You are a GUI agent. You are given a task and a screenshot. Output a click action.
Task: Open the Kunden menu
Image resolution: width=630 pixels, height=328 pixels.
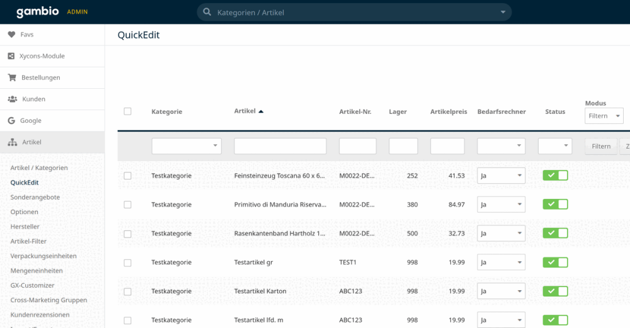(52, 99)
